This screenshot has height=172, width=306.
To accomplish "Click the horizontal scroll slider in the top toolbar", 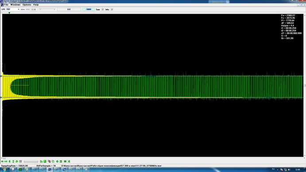I will (47, 9).
